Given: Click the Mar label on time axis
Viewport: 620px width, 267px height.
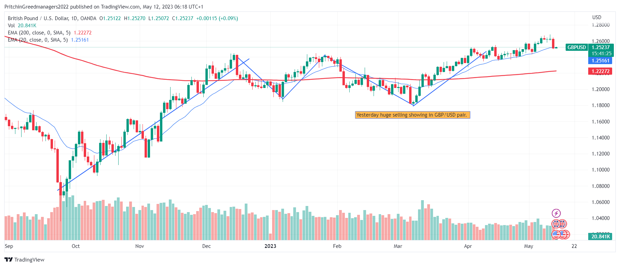Looking at the screenshot, I should 398,246.
